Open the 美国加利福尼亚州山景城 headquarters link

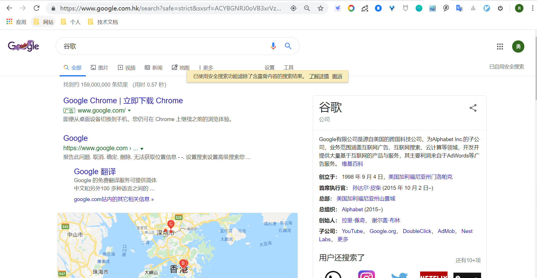tap(366, 199)
